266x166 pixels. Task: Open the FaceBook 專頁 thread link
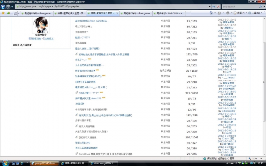click(105, 154)
